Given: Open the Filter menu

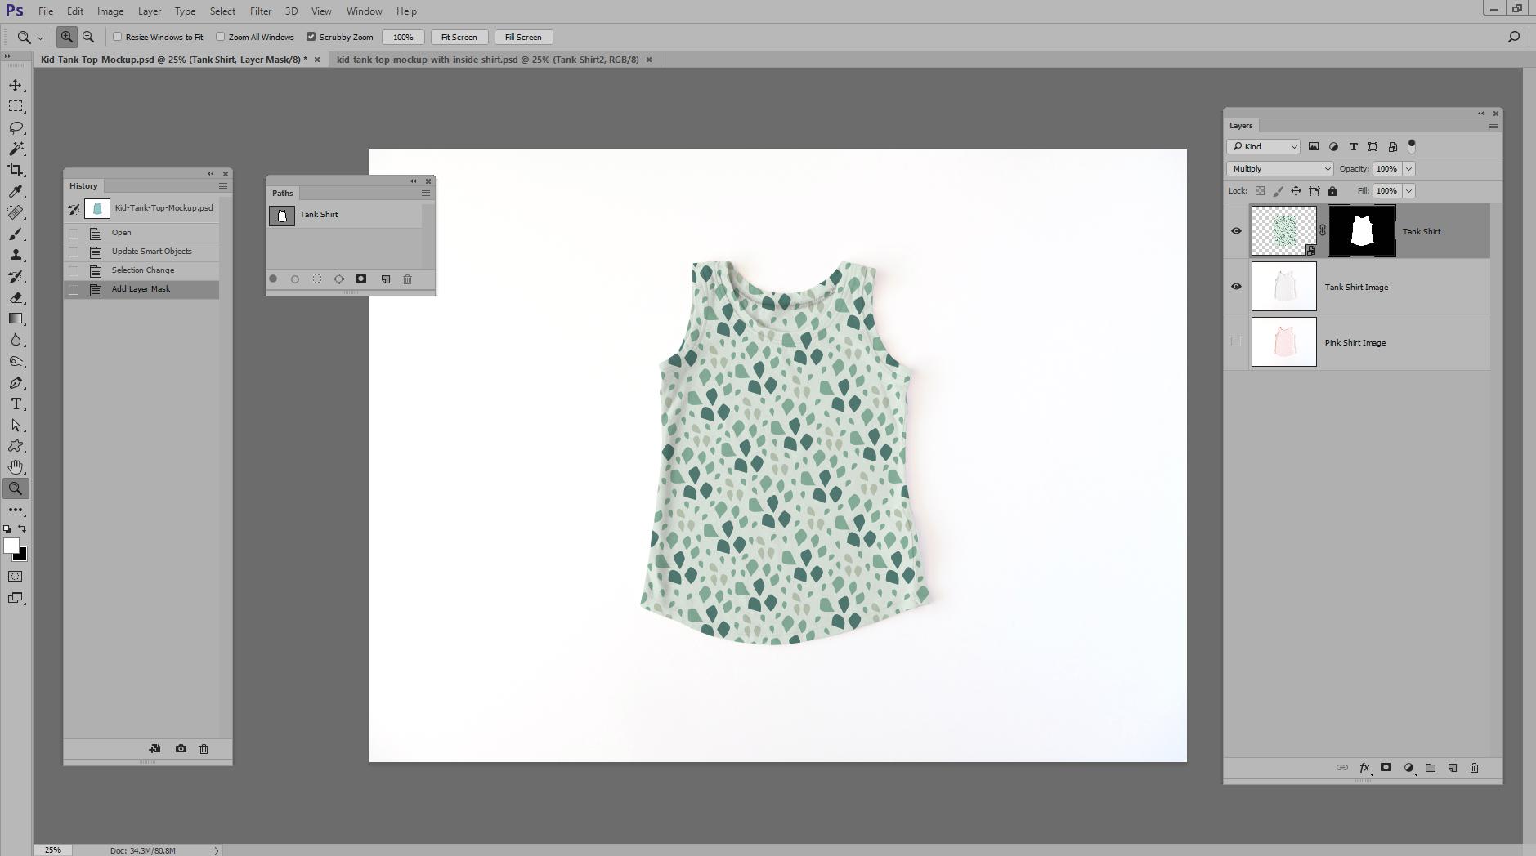Looking at the screenshot, I should click(260, 11).
